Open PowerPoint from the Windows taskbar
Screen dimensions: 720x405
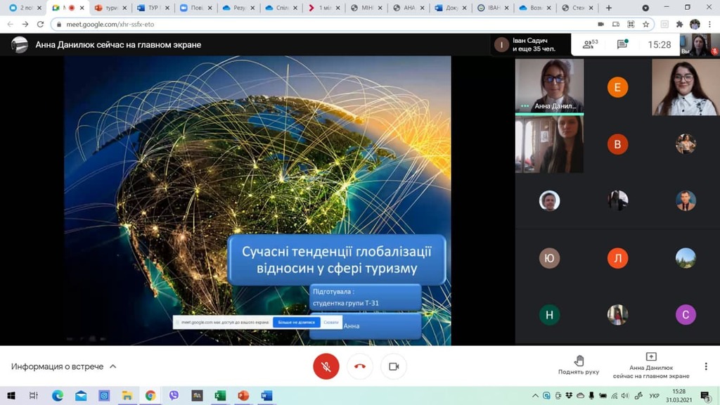point(243,396)
